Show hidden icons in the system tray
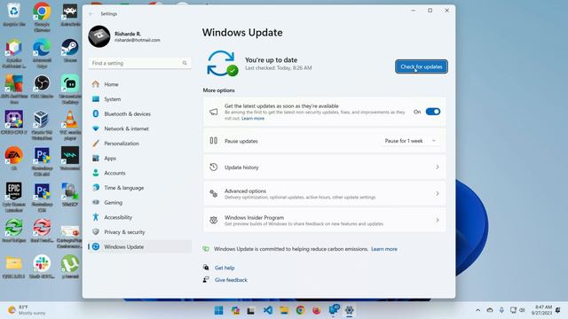This screenshot has height=319, width=568. tap(477, 310)
